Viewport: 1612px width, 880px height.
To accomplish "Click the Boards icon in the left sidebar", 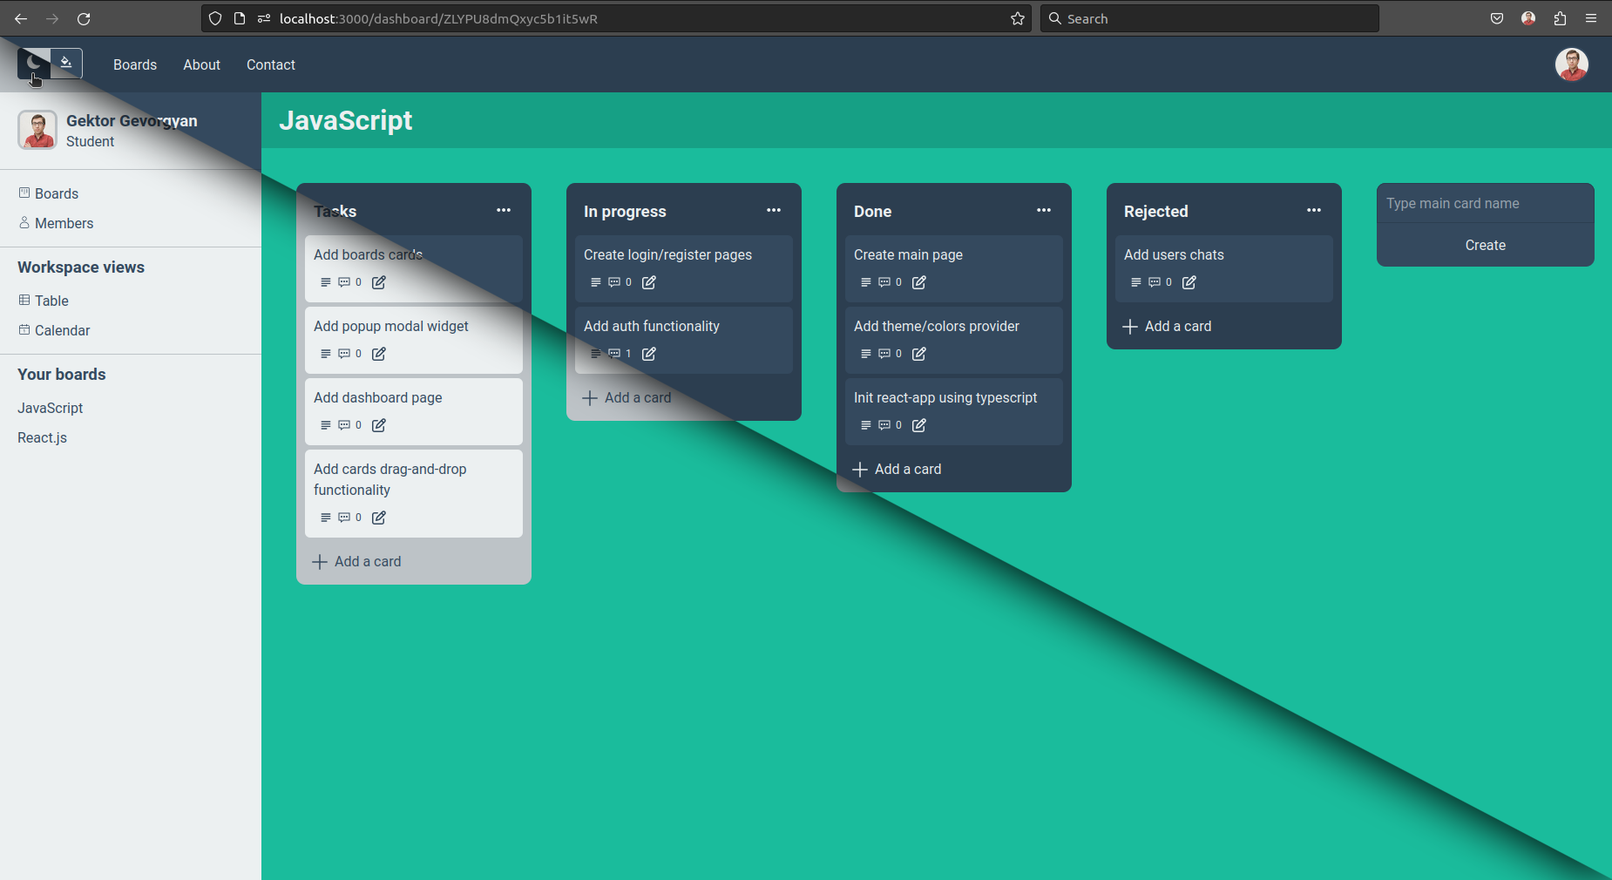I will 24,193.
